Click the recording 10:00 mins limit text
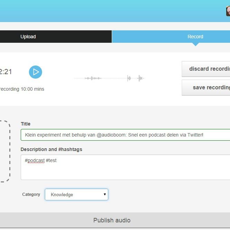Screen dimensions: 230x230 pyautogui.click(x=22, y=89)
